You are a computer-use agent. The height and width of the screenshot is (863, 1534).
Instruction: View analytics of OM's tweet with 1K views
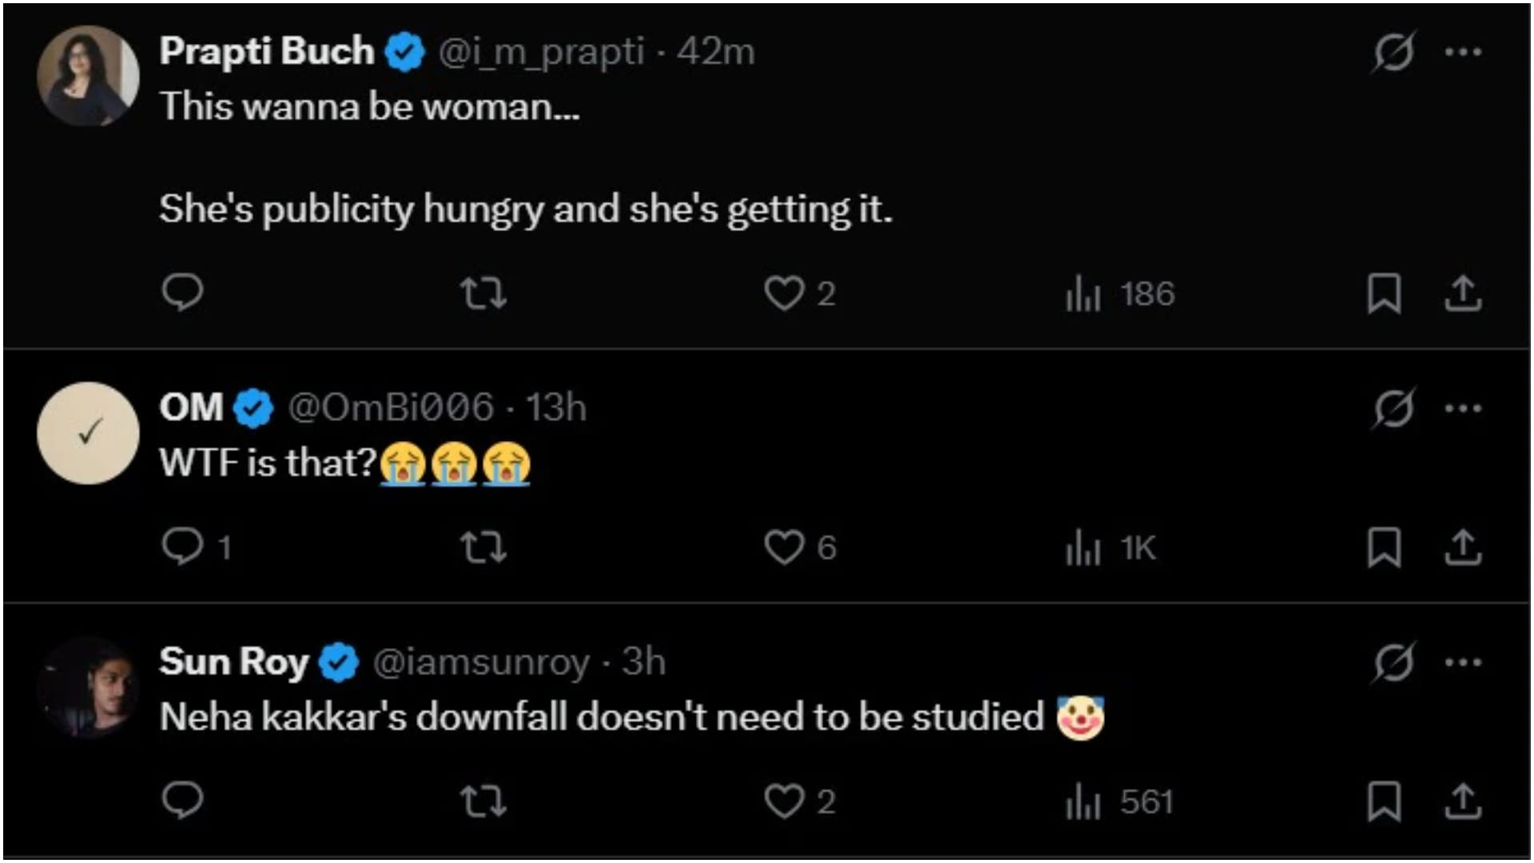(1111, 548)
